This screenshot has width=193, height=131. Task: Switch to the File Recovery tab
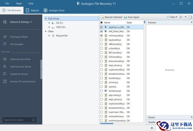(x=12, y=10)
